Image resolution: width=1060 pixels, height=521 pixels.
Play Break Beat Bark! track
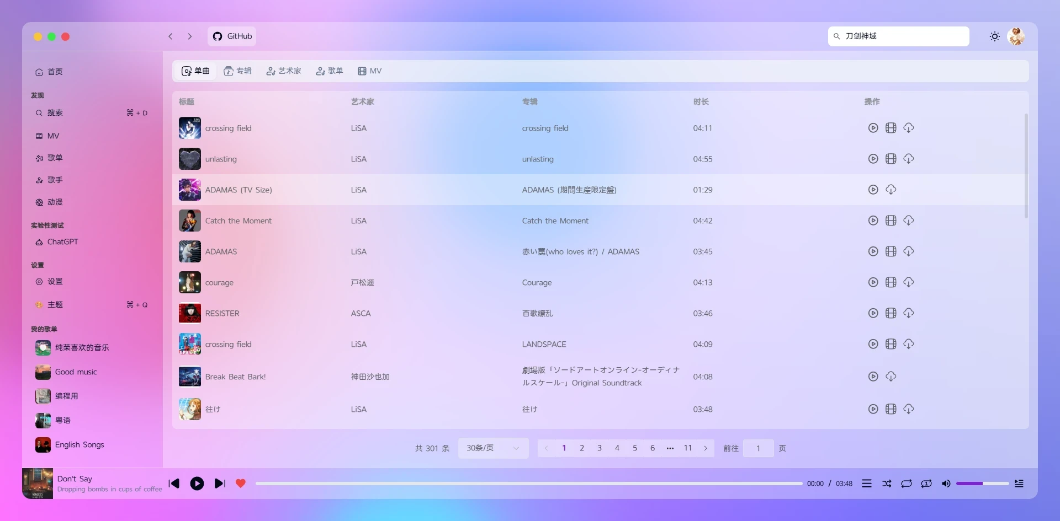coord(873,377)
